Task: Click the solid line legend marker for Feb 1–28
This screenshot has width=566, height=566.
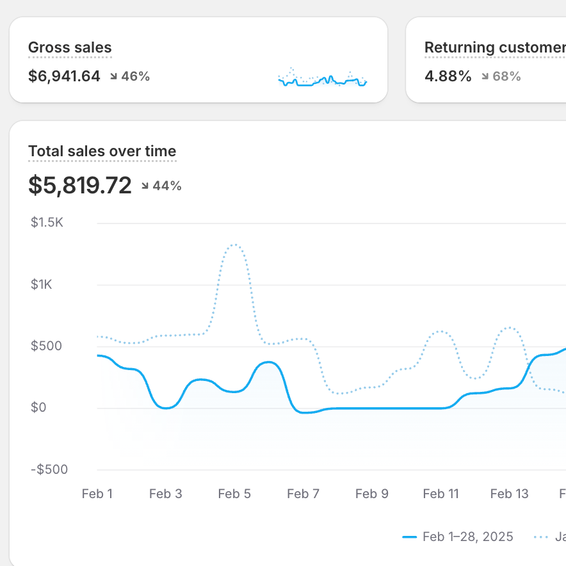Action: (x=409, y=537)
